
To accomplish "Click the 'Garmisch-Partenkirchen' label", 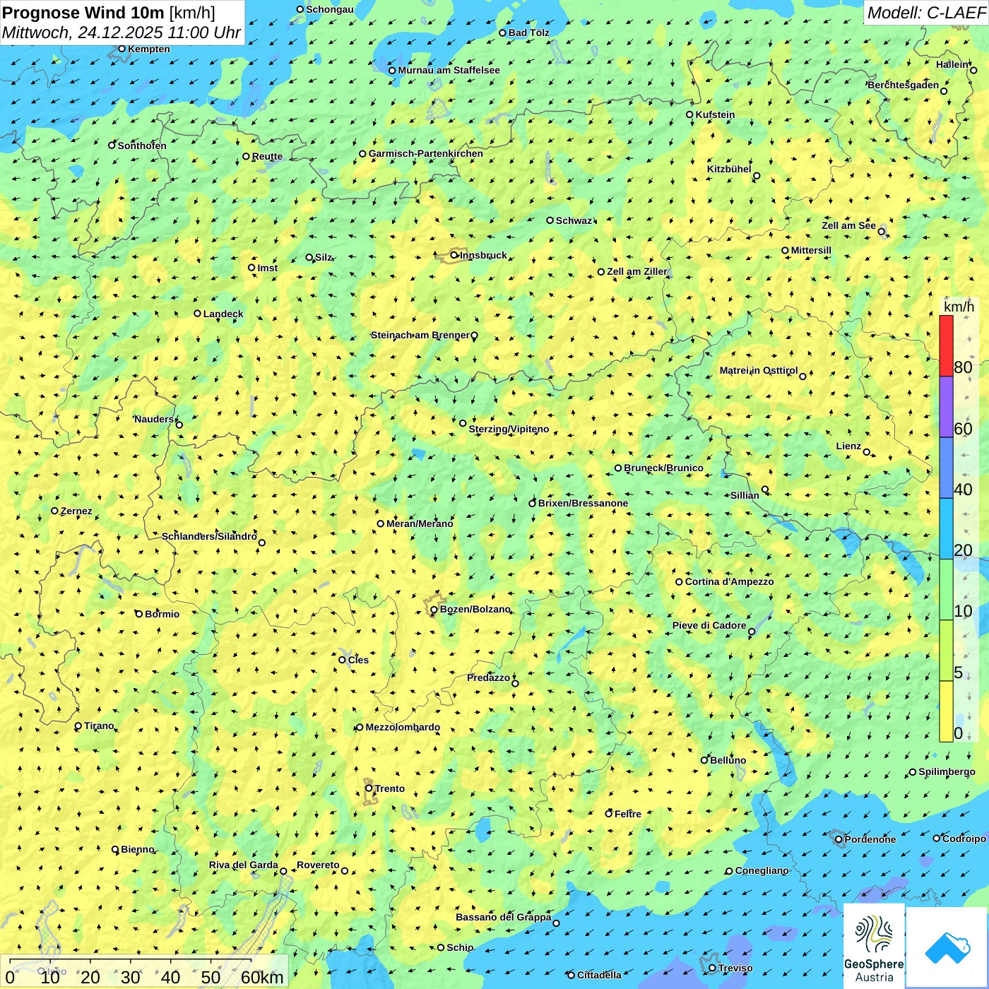I will [426, 153].
